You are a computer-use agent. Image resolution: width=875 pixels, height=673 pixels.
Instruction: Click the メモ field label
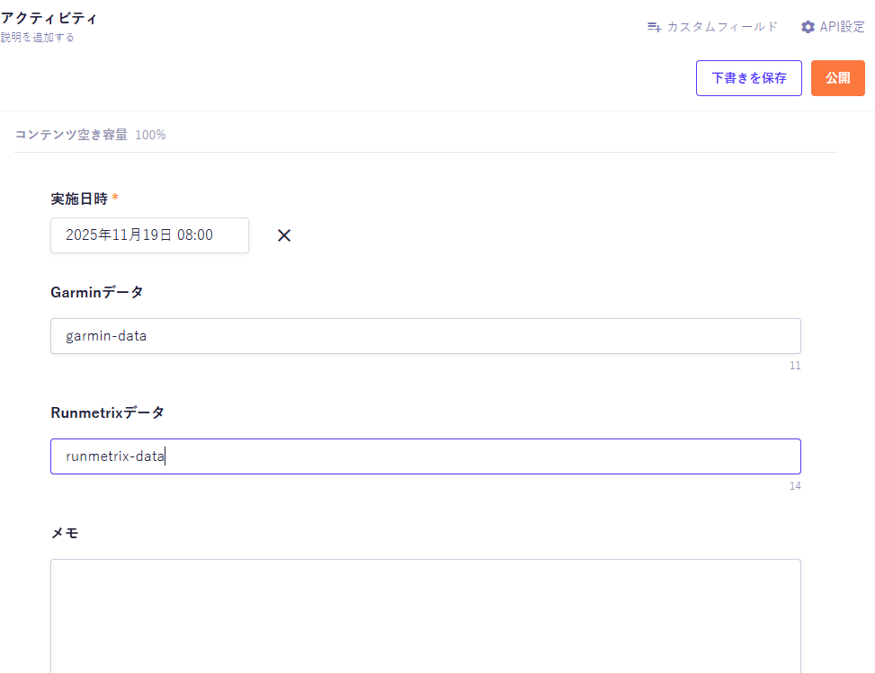tap(65, 533)
